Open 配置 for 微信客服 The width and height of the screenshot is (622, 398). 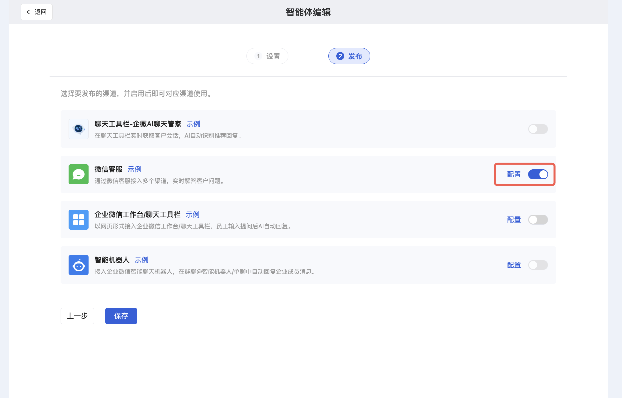click(x=514, y=174)
